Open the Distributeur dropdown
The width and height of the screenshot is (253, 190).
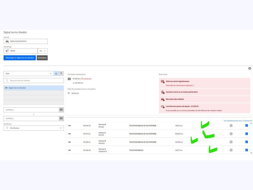[34, 128]
